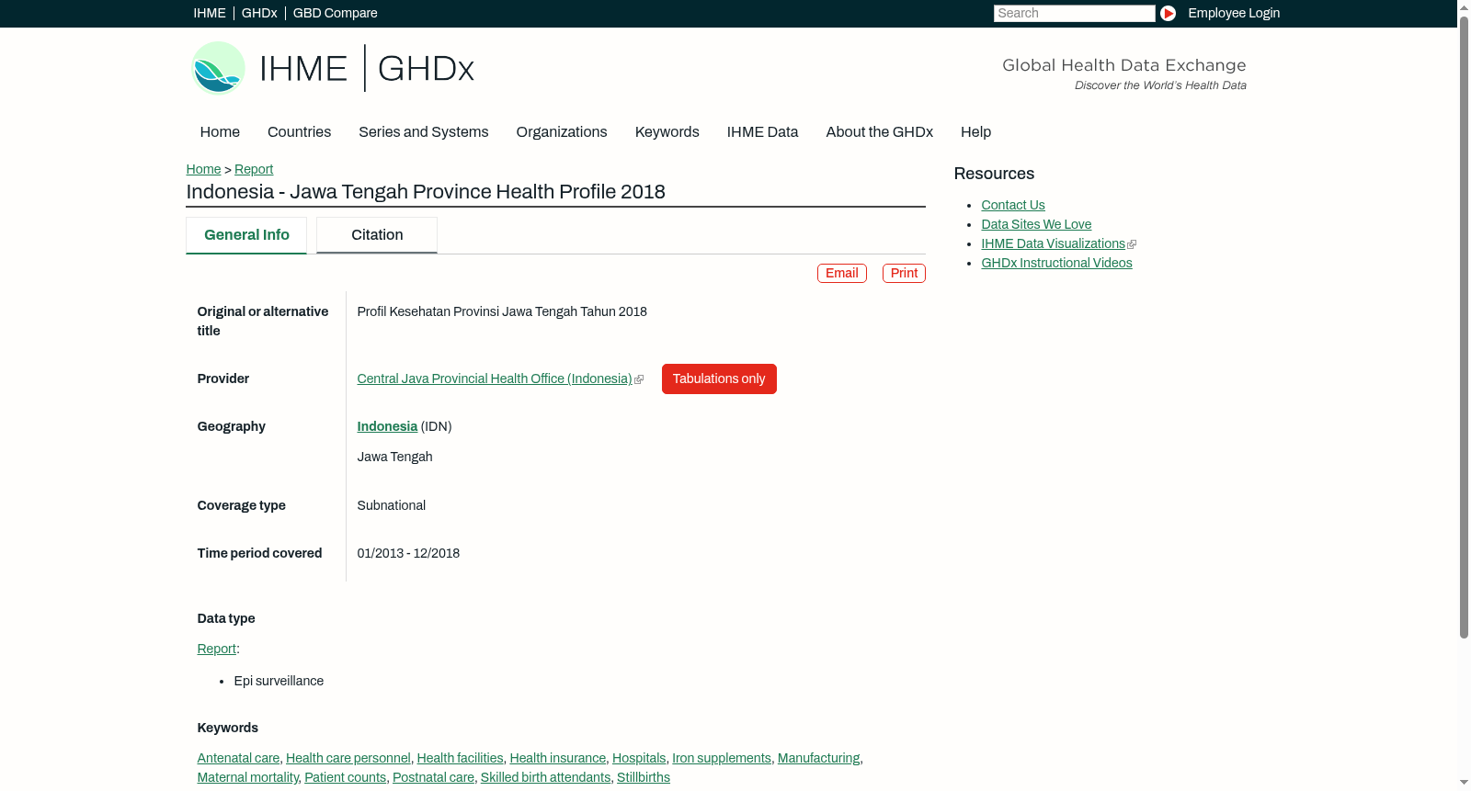Open the Skilled birth attendants keyword
Image resolution: width=1471 pixels, height=791 pixels.
pos(546,777)
